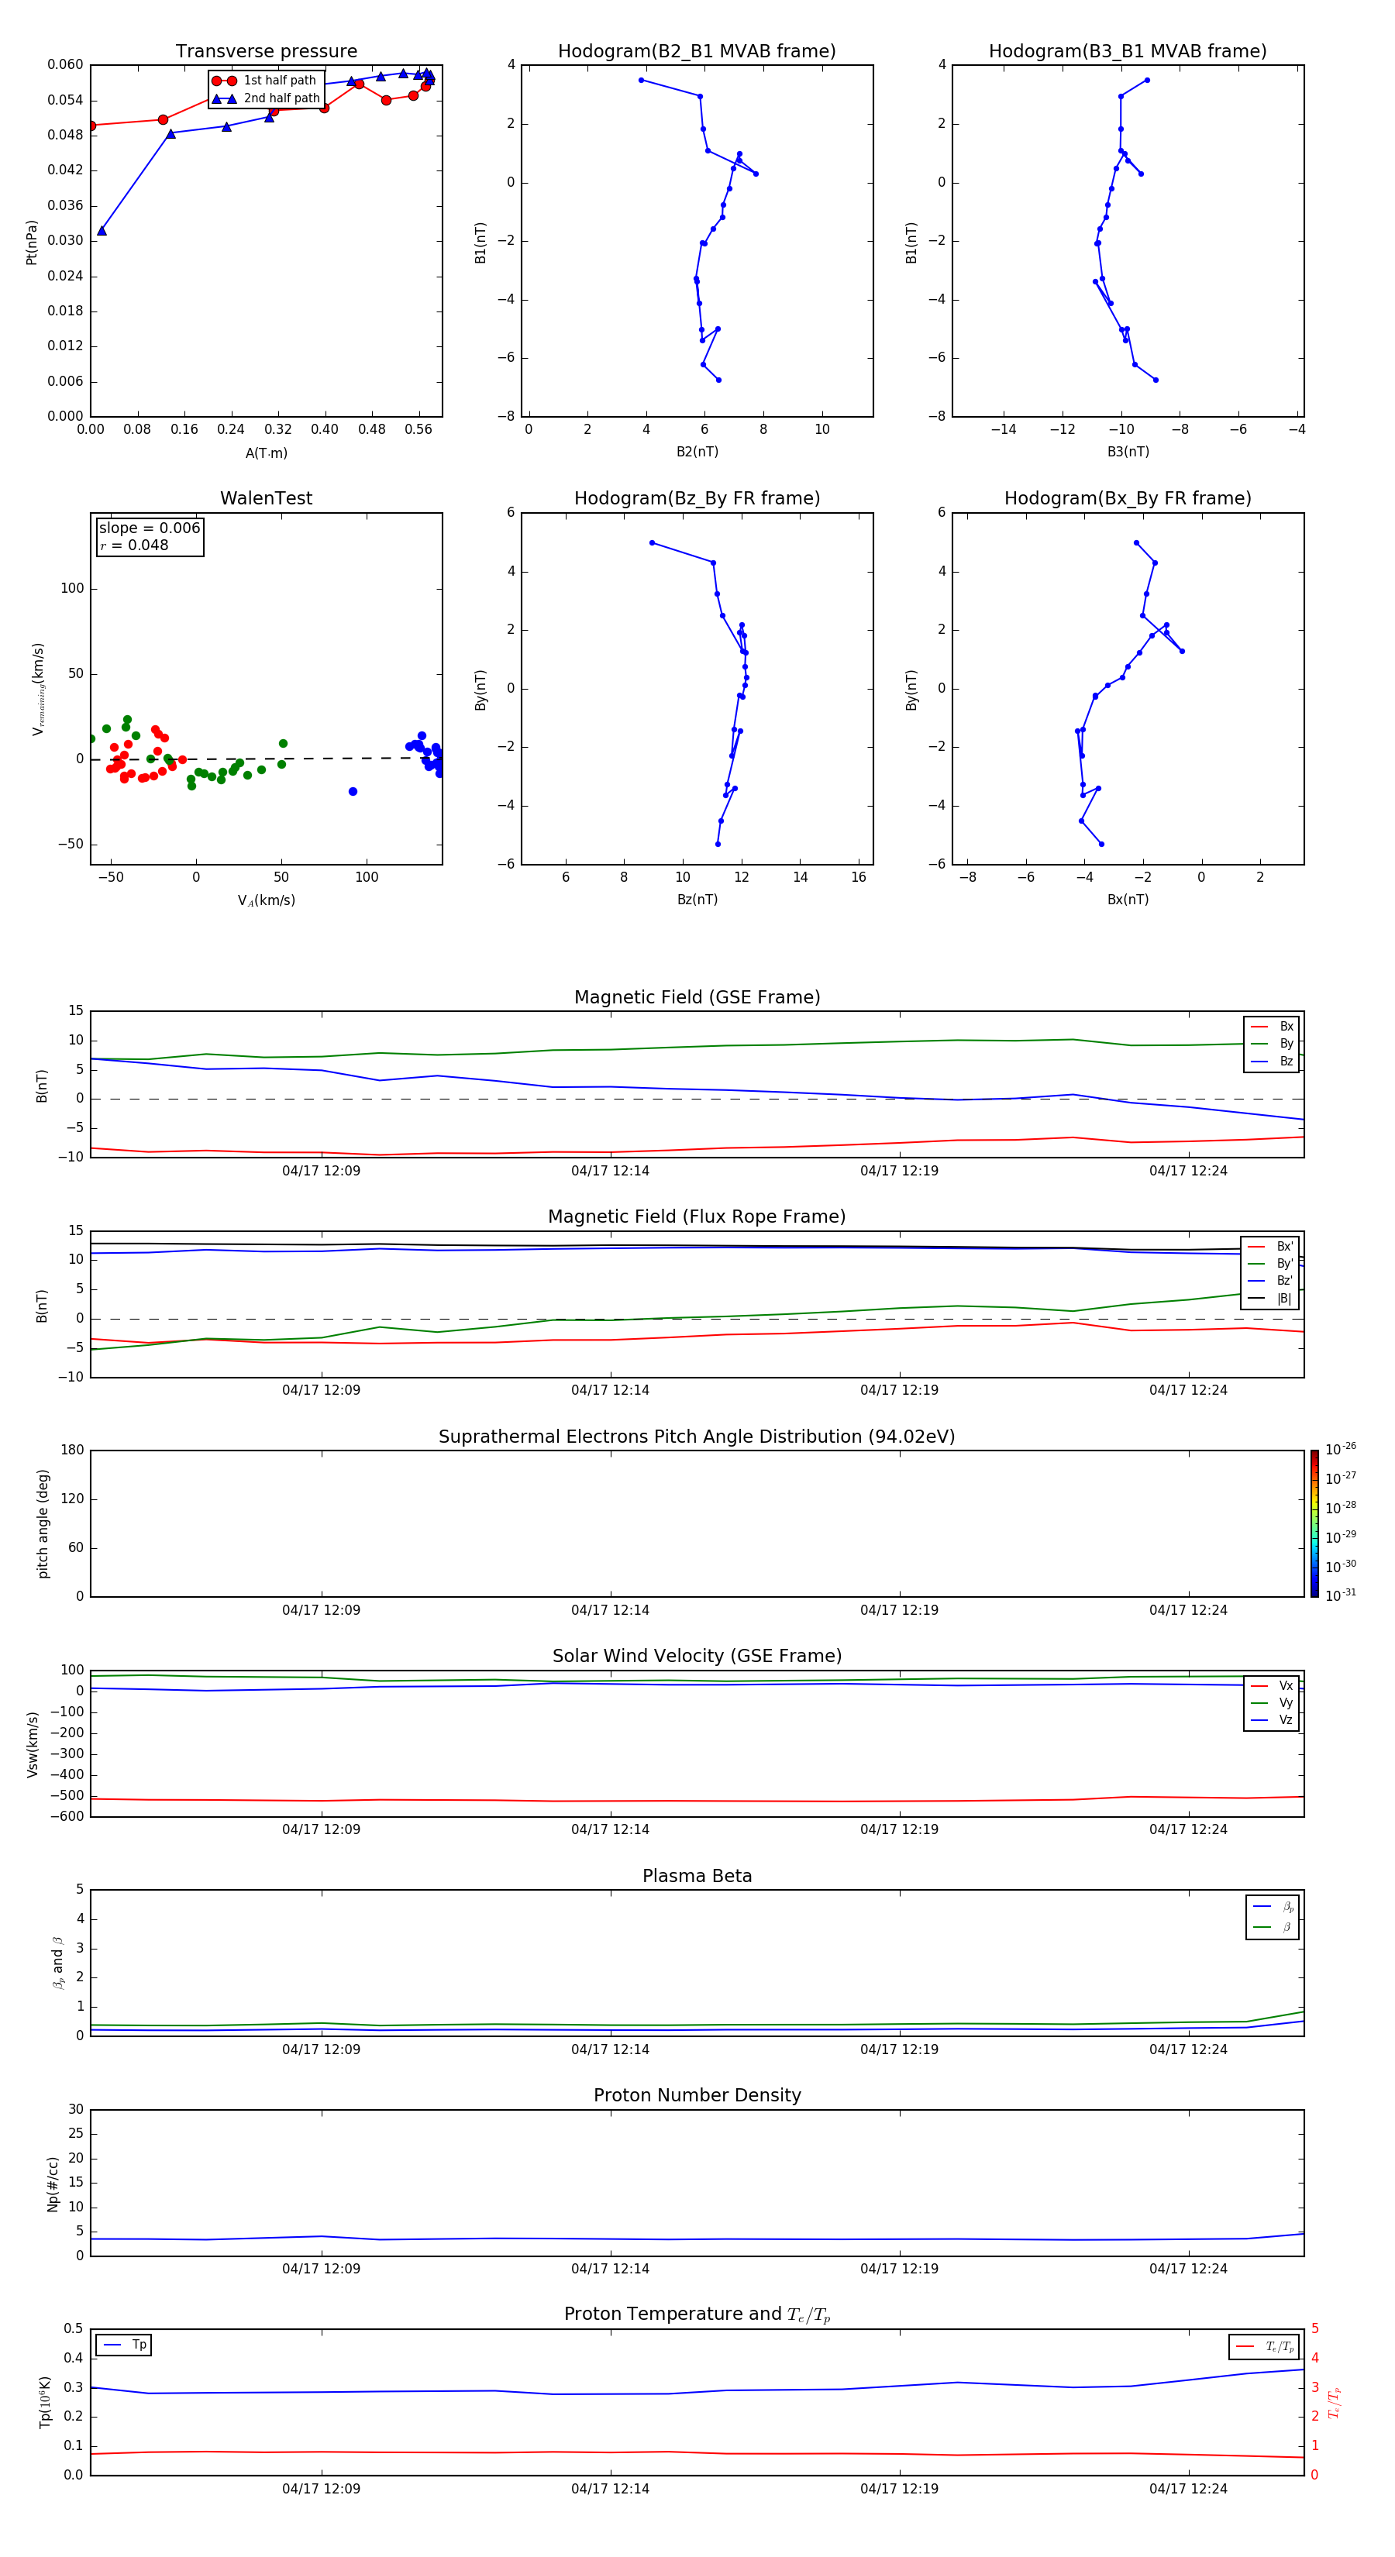Click the "B3(nT)" x-axis label
The image size is (1395, 2557).
coord(1128,452)
